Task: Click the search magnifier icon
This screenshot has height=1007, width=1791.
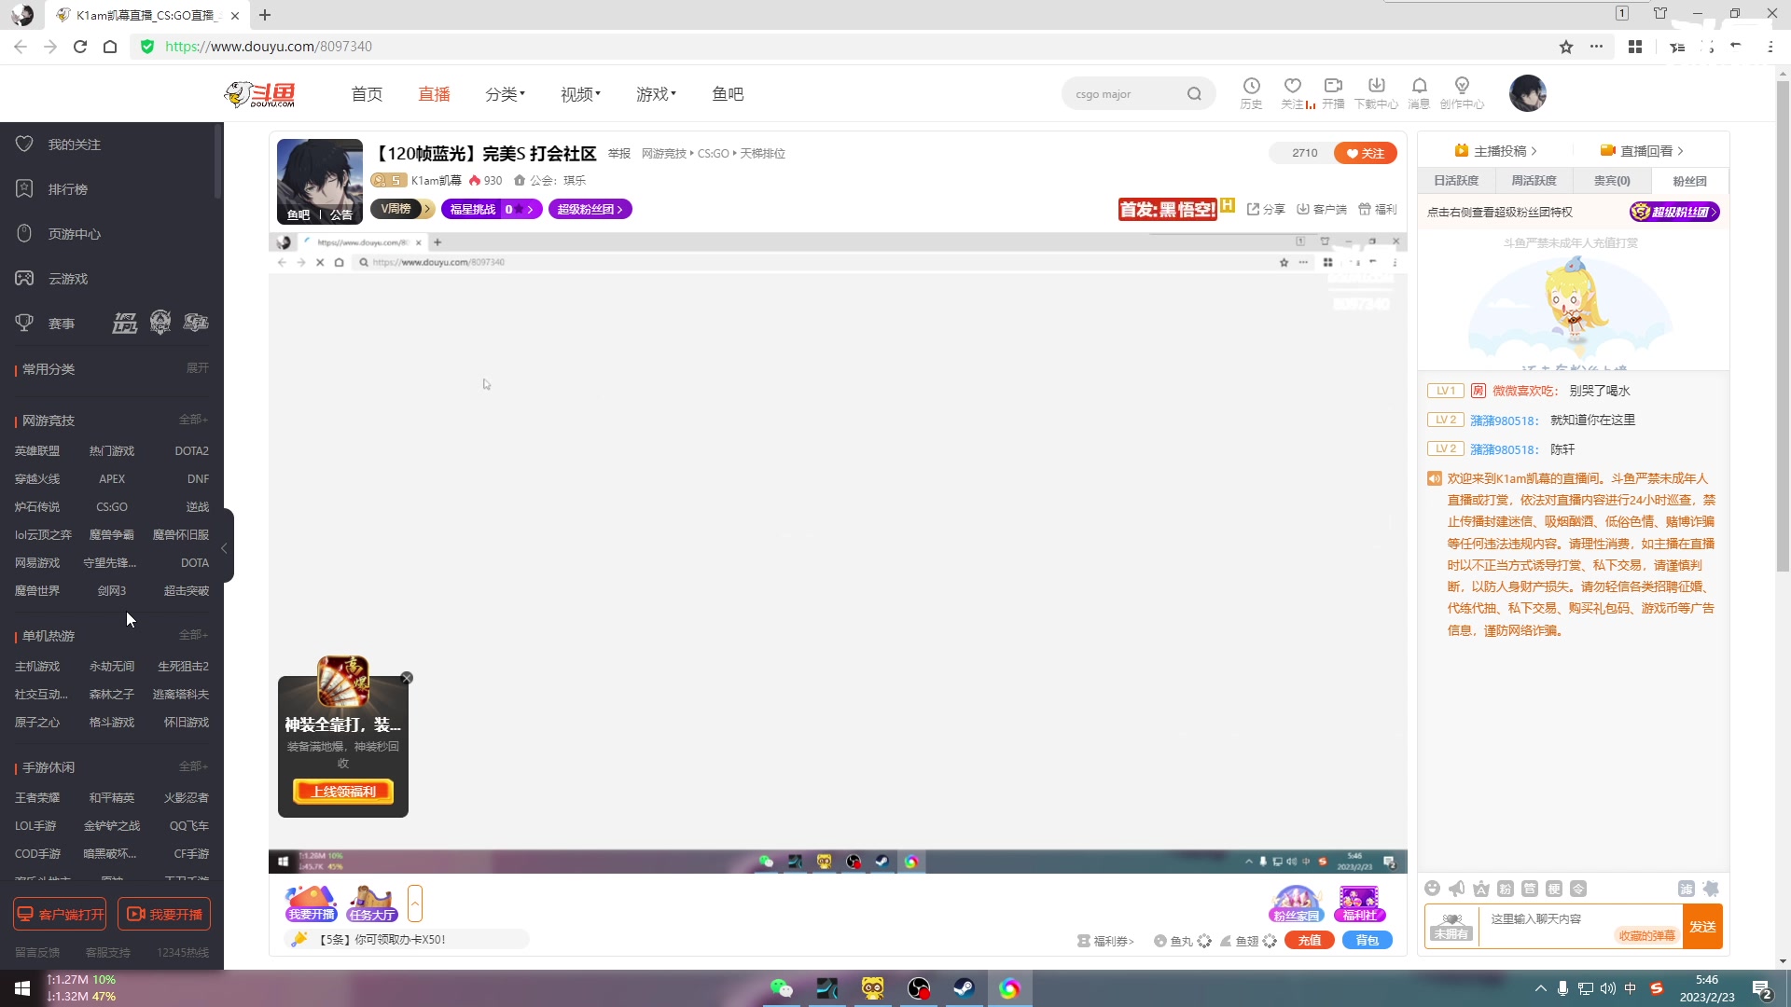Action: (x=1194, y=94)
